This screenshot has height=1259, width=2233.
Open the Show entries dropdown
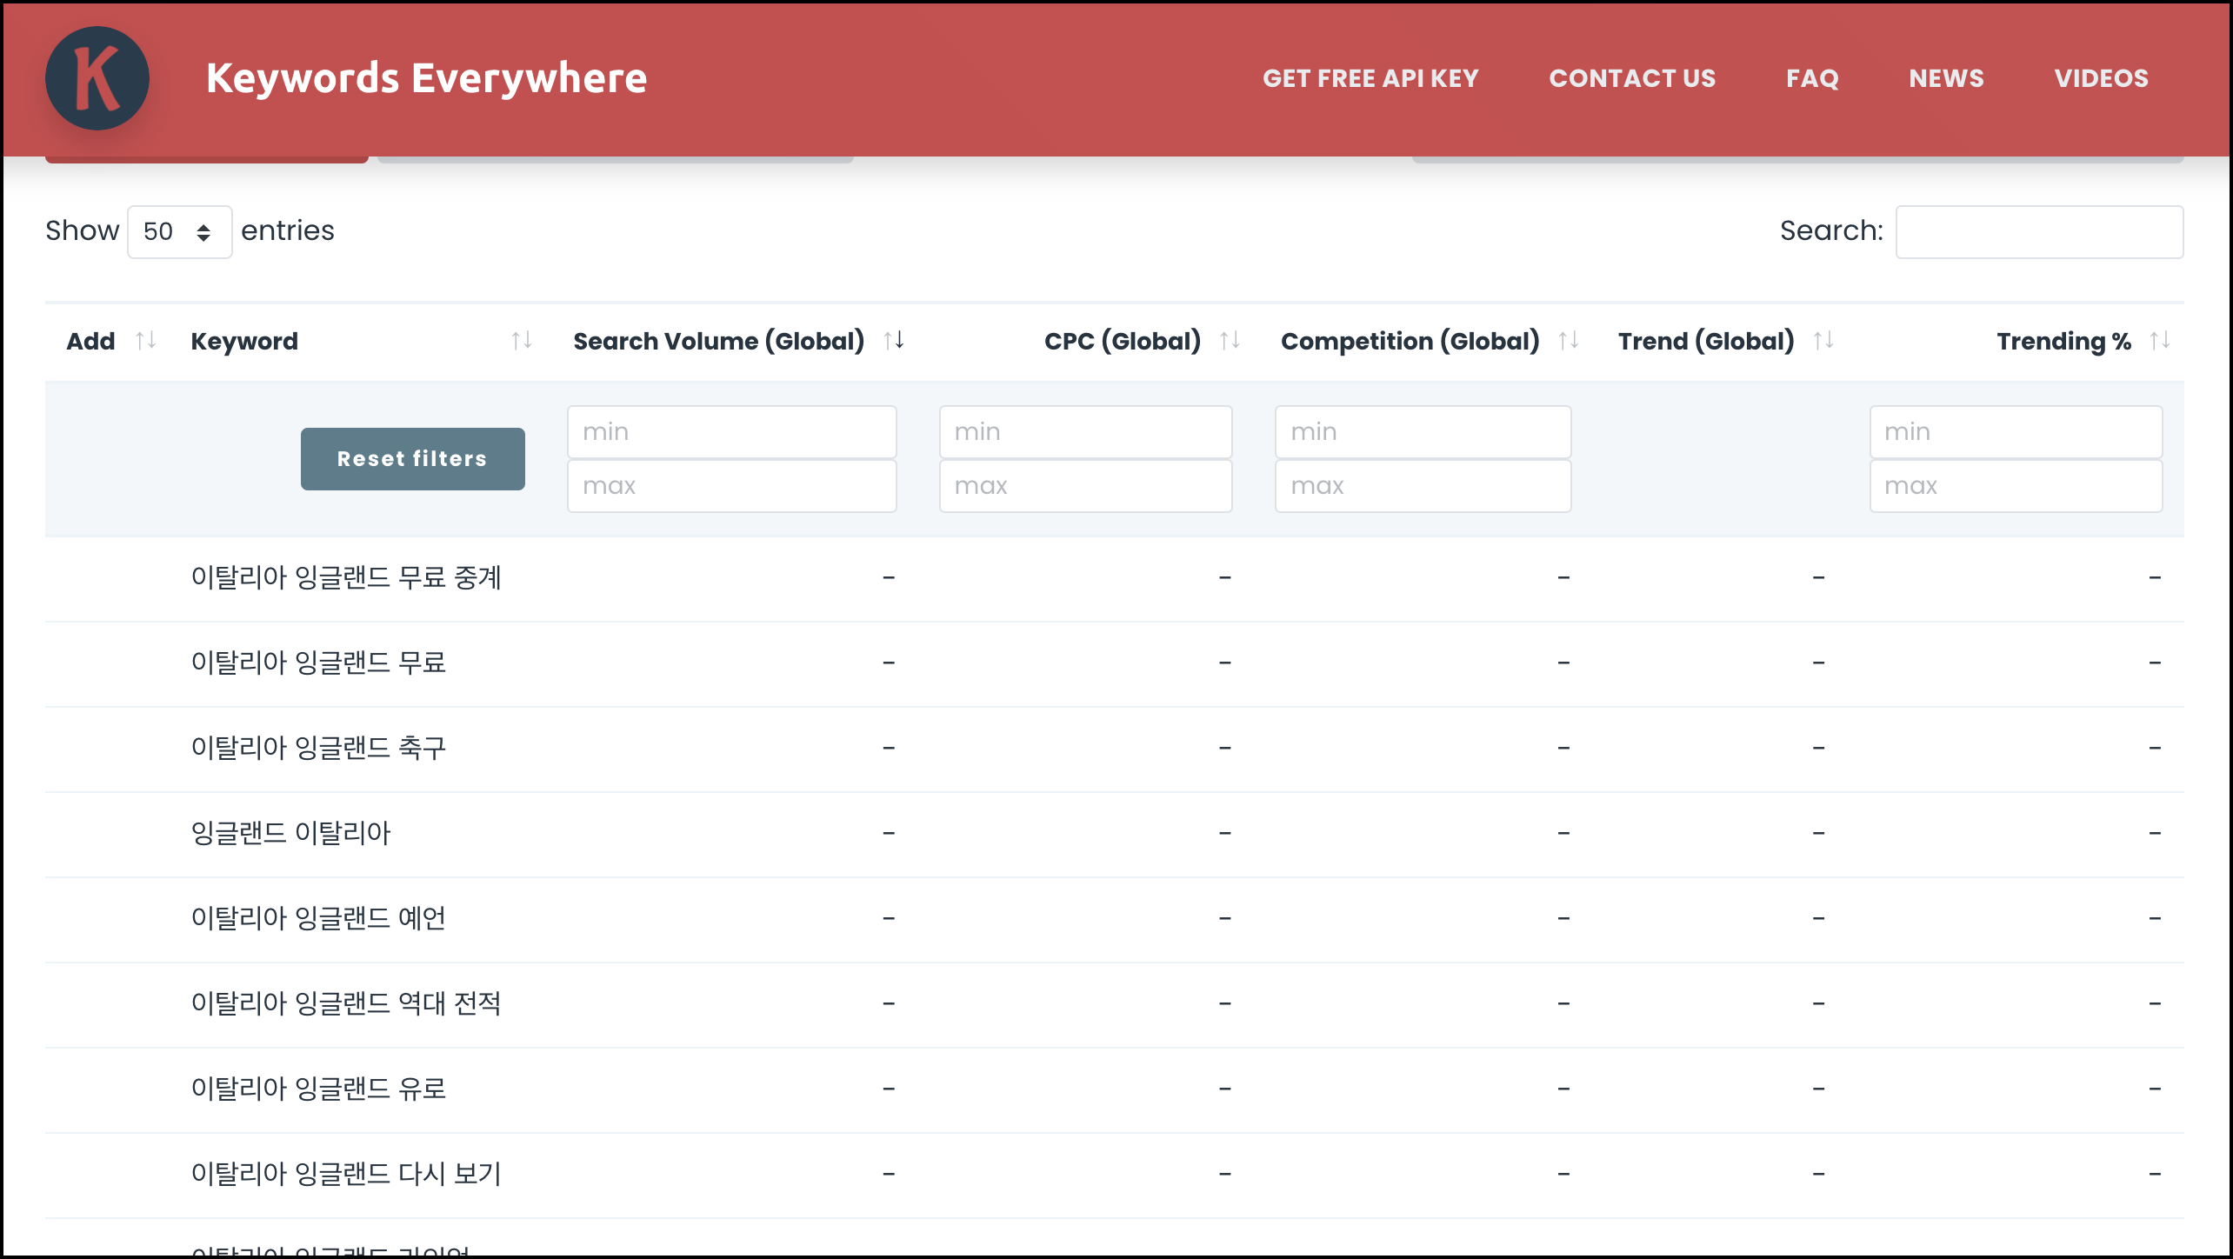[x=179, y=231]
